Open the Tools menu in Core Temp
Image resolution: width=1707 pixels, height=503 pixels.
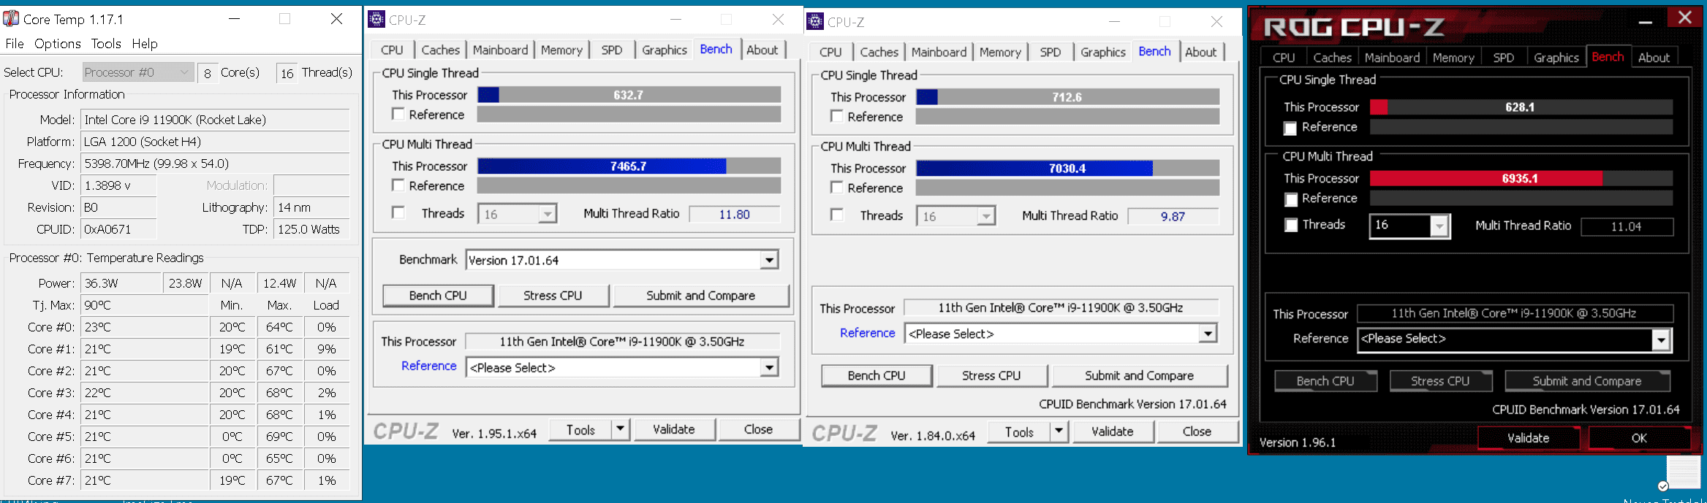coord(106,44)
